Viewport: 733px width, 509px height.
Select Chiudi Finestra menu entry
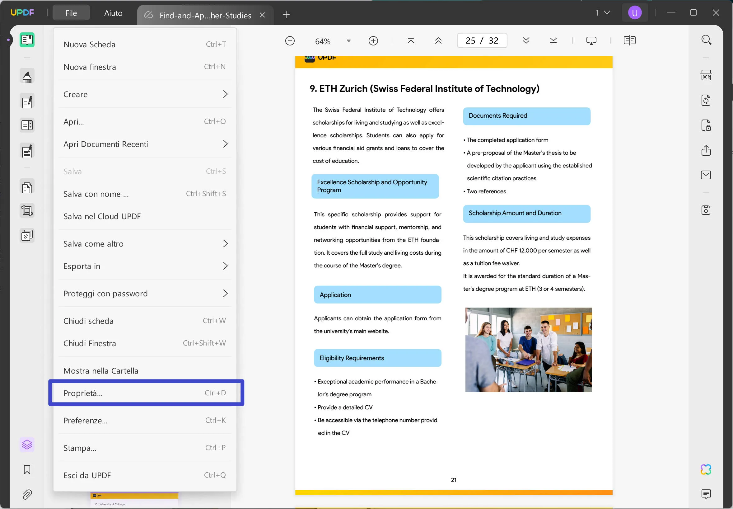(145, 343)
